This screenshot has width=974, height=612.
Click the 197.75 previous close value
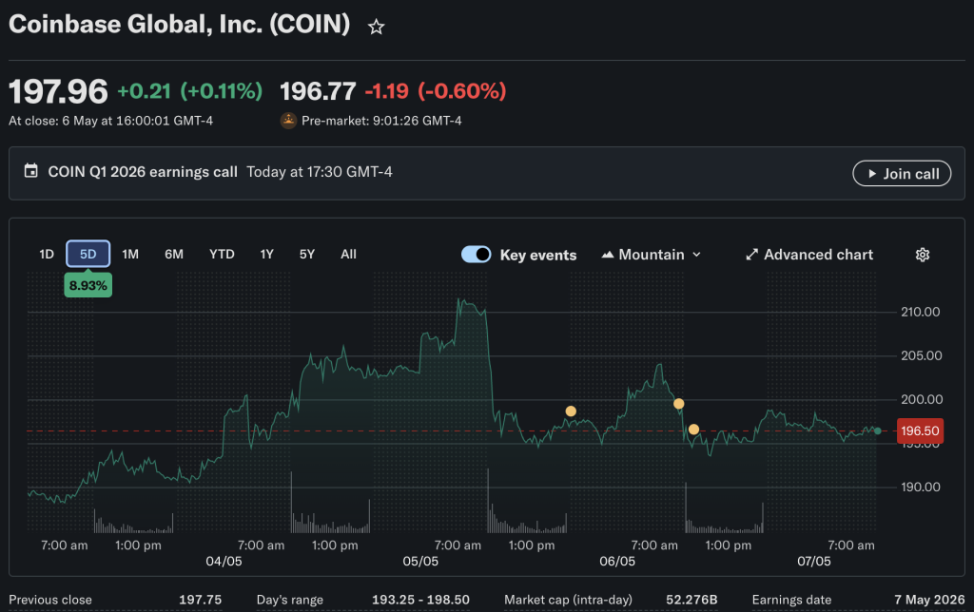(200, 600)
